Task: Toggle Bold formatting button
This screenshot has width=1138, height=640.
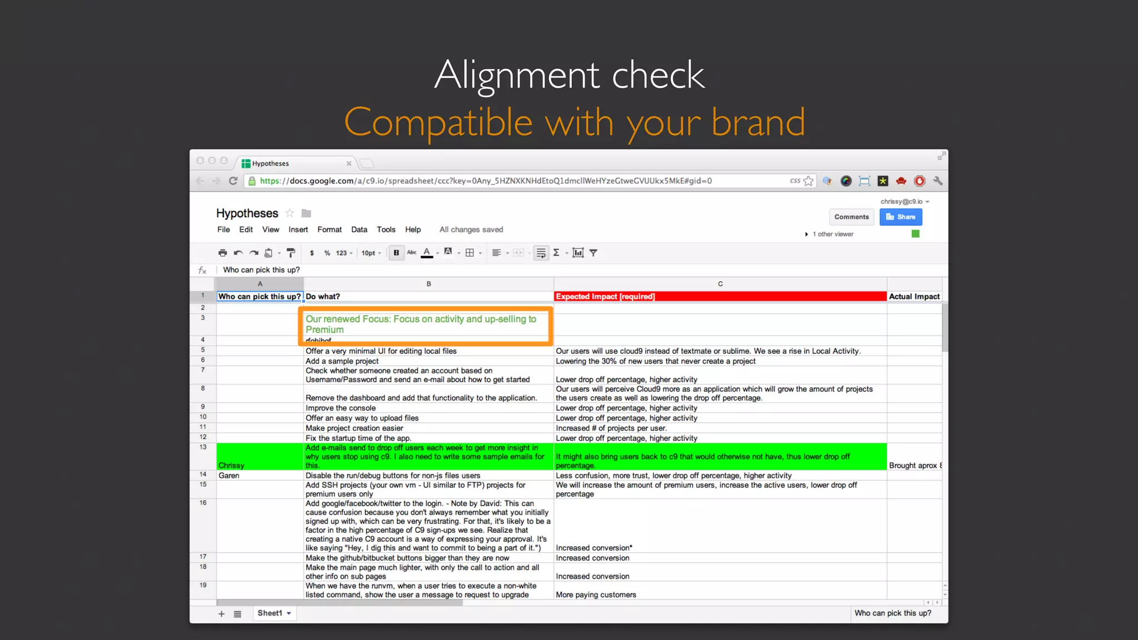Action: coord(396,253)
